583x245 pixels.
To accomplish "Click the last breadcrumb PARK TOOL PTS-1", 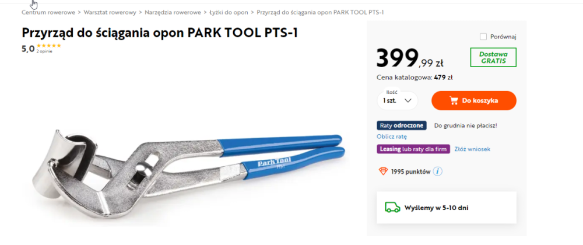I will [320, 12].
